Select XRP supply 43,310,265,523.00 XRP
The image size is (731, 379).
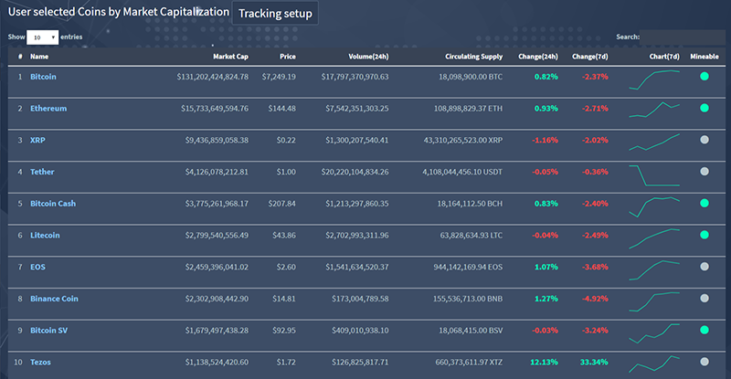point(463,141)
